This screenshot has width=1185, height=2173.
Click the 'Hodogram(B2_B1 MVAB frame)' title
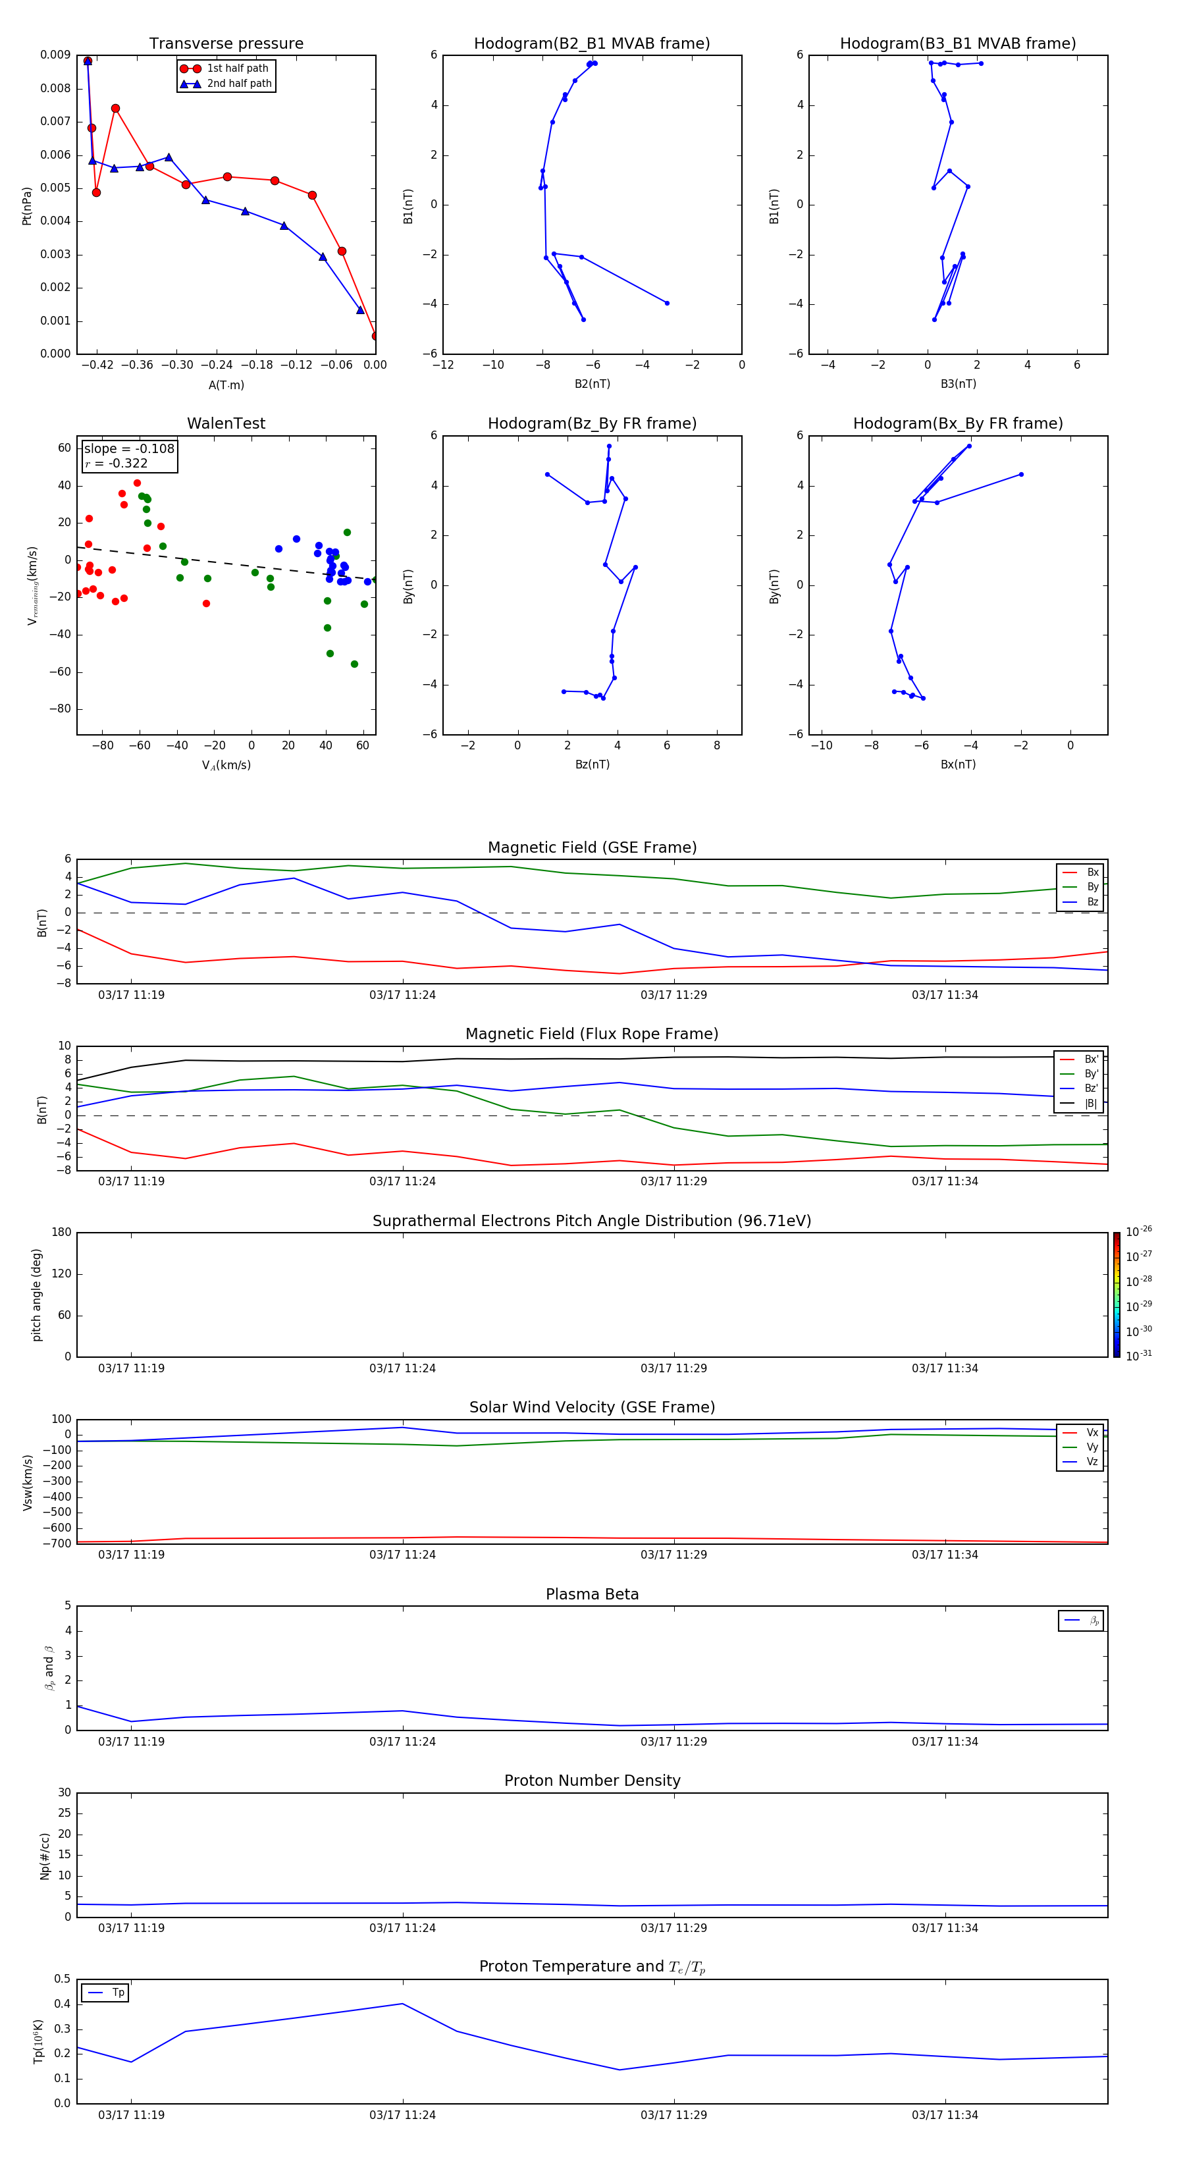tap(592, 44)
